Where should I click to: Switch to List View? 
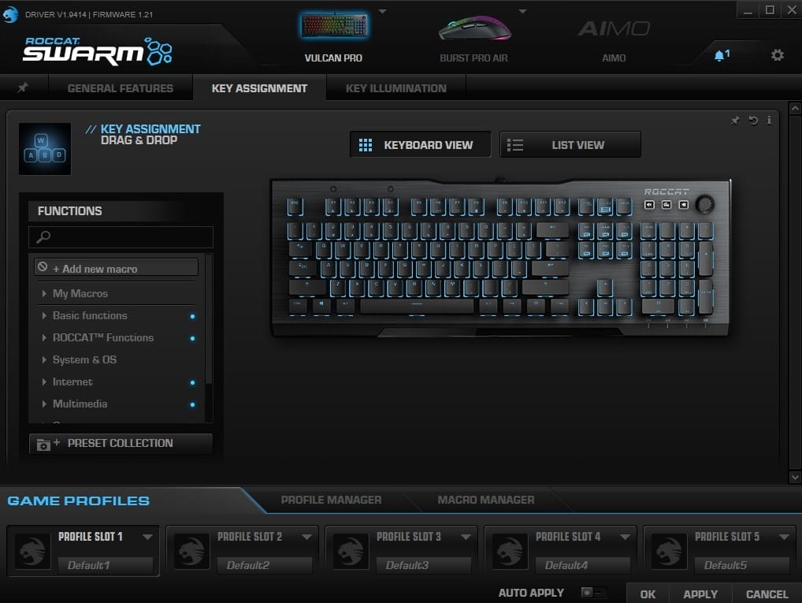[570, 145]
